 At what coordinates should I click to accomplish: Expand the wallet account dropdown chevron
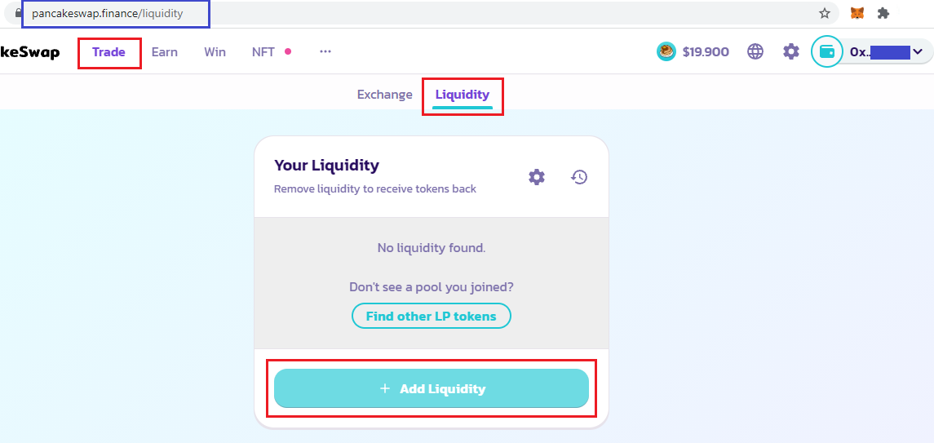pyautogui.click(x=918, y=52)
